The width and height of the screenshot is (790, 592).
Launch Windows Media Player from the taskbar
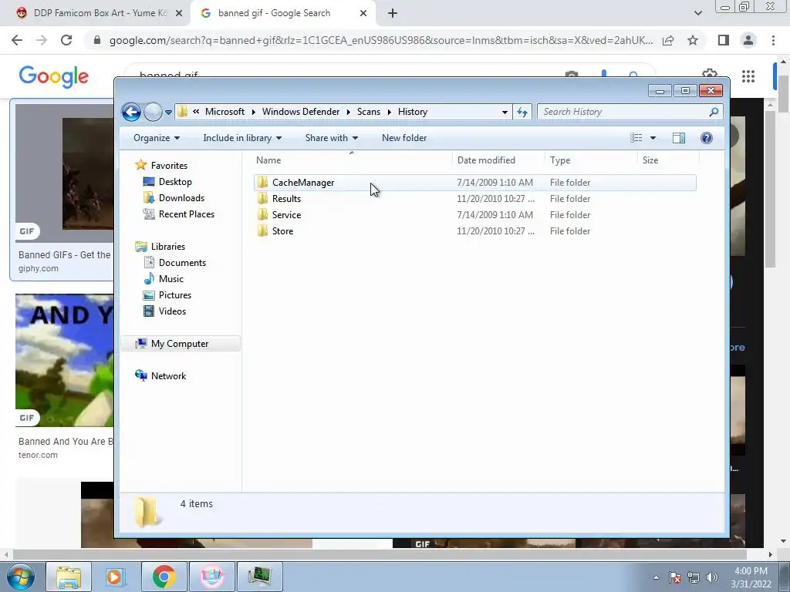click(116, 577)
